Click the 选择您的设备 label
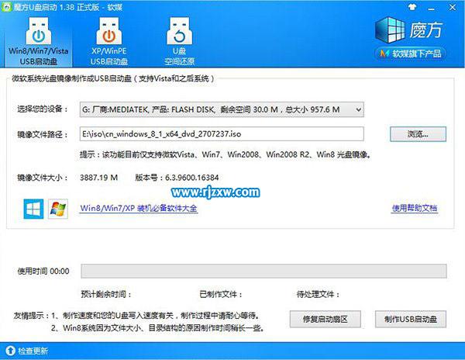Viewport: 465px width, 360px height. pyautogui.click(x=42, y=109)
